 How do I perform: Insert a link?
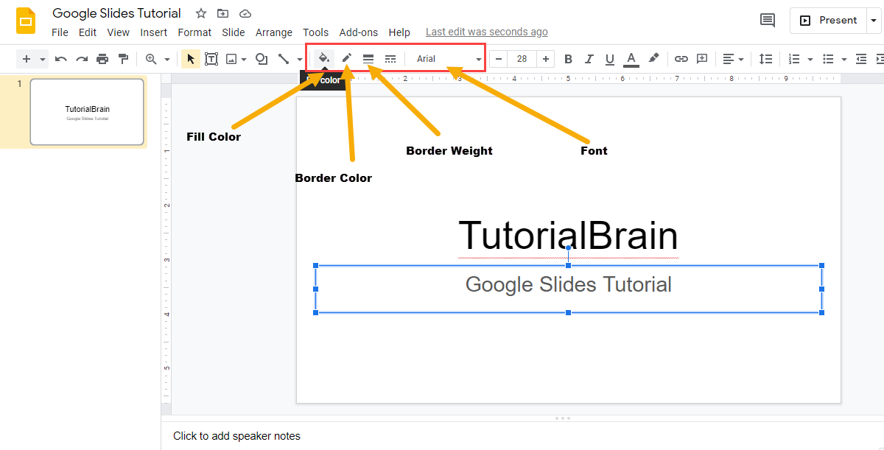point(681,58)
